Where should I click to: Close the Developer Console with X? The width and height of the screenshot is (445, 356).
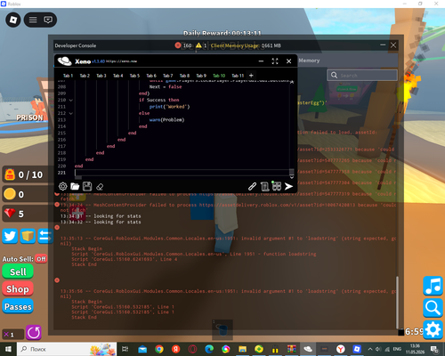coord(393,45)
